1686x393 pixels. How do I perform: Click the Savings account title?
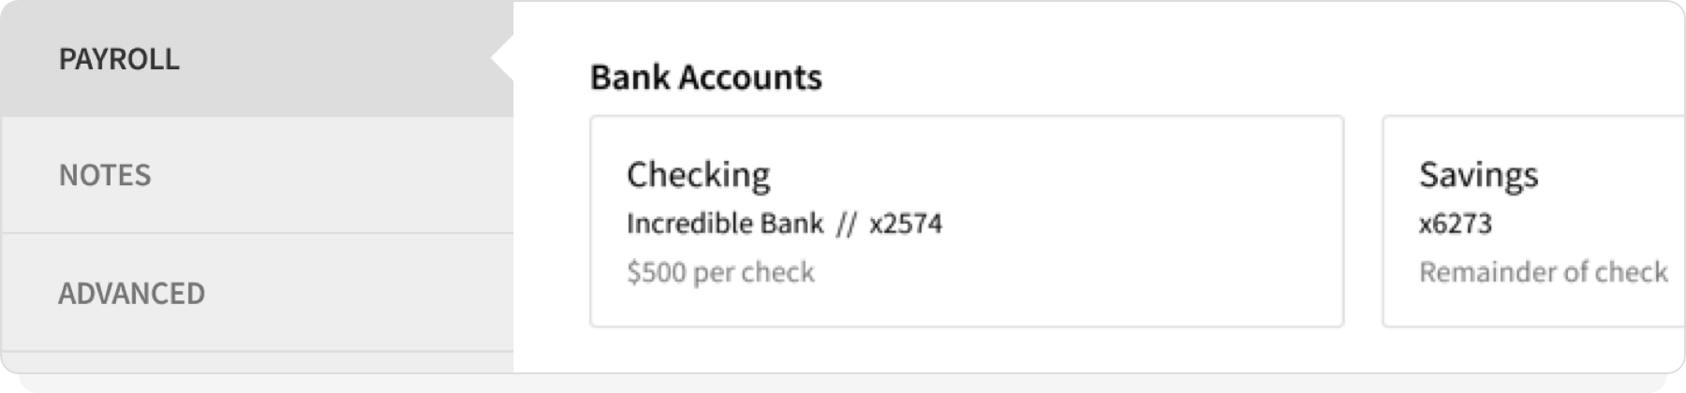1478,174
